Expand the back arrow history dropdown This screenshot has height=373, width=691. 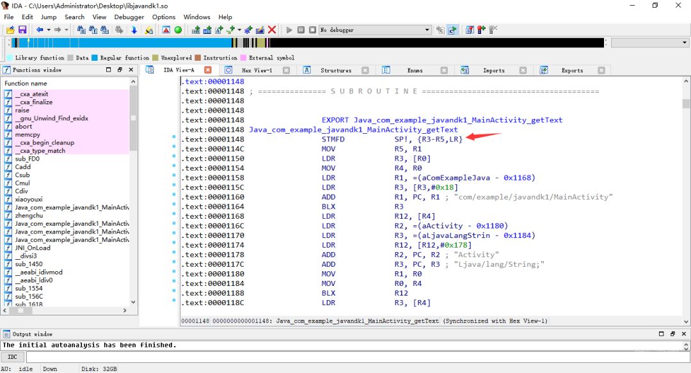(x=49, y=30)
